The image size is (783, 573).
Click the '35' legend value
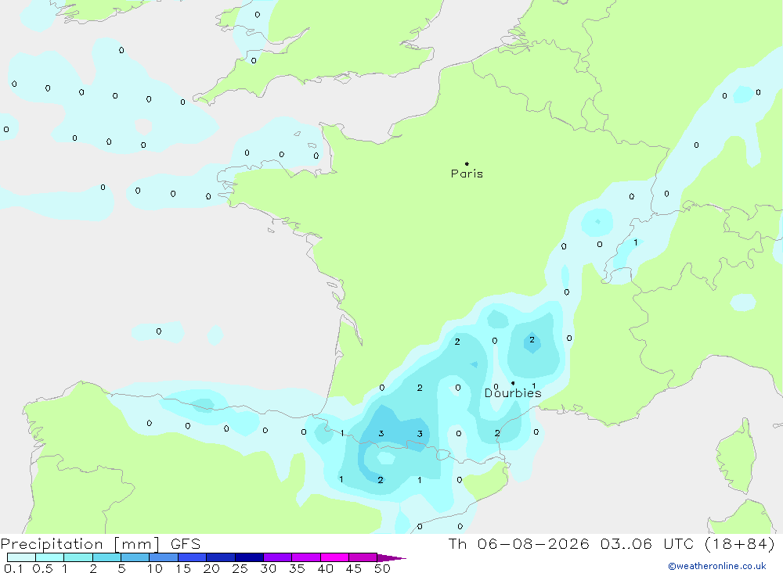[297, 568]
